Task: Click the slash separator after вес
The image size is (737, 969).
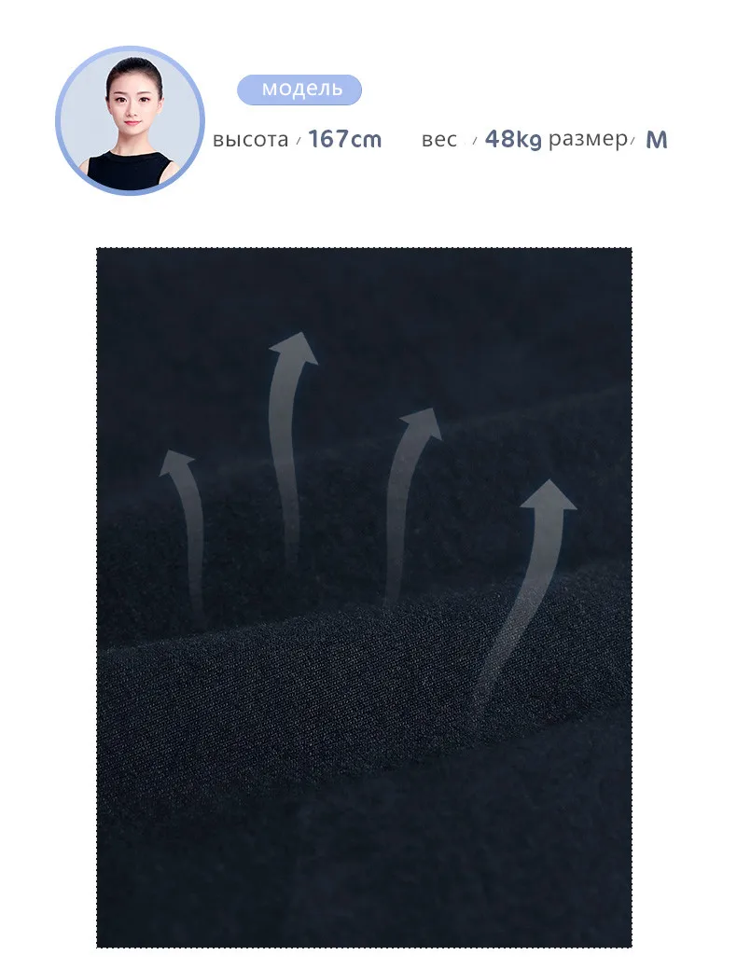Action: coord(475,141)
